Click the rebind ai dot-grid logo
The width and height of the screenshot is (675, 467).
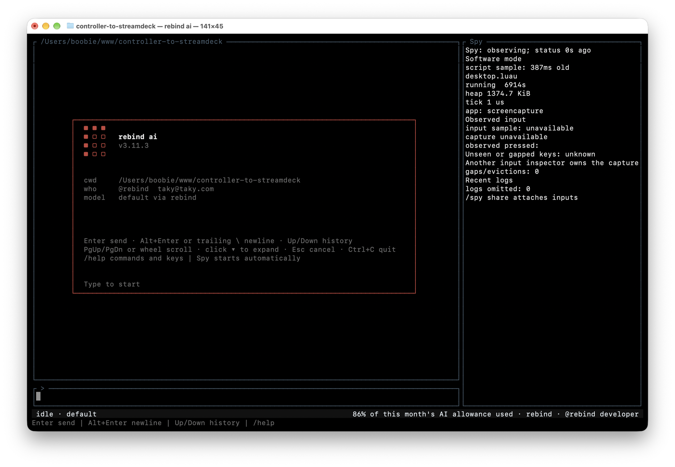pyautogui.click(x=94, y=141)
